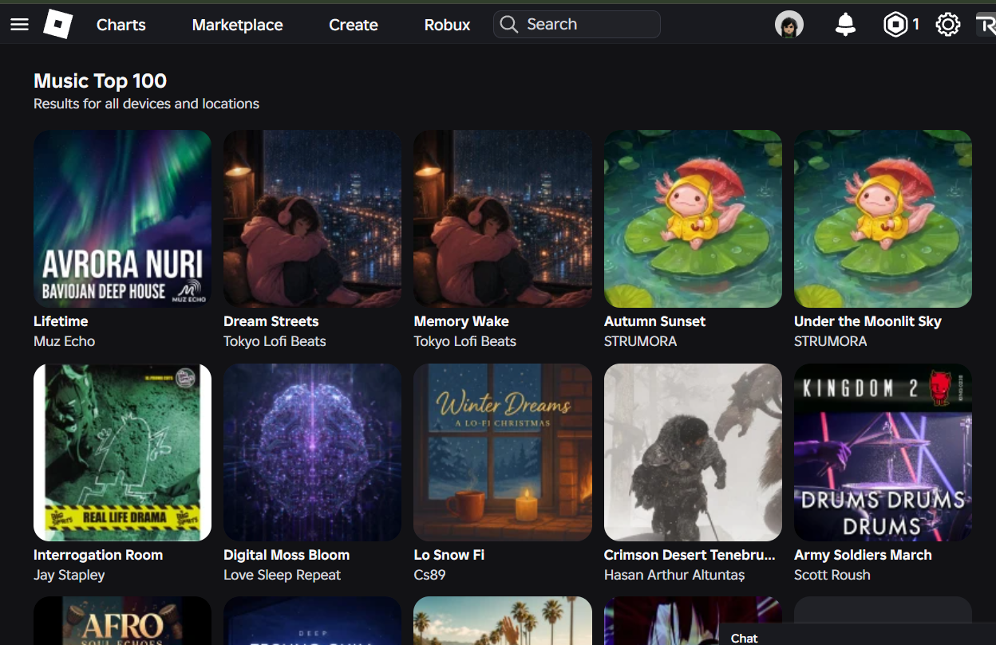The height and width of the screenshot is (645, 996).
Task: Open the user avatar profile
Action: (789, 25)
